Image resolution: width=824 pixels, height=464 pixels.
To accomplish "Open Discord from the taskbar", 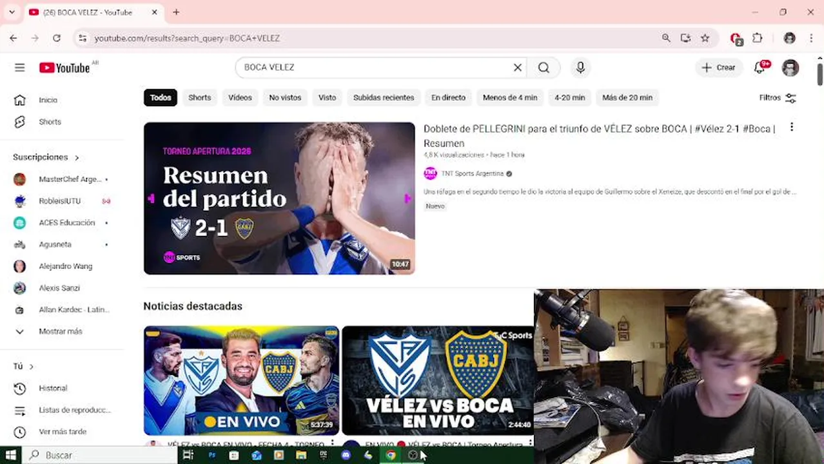I will point(346,455).
